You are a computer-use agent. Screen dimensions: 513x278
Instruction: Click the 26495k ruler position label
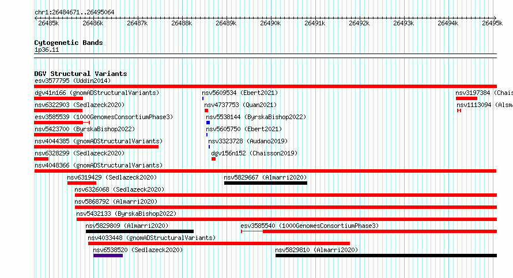pyautogui.click(x=492, y=23)
